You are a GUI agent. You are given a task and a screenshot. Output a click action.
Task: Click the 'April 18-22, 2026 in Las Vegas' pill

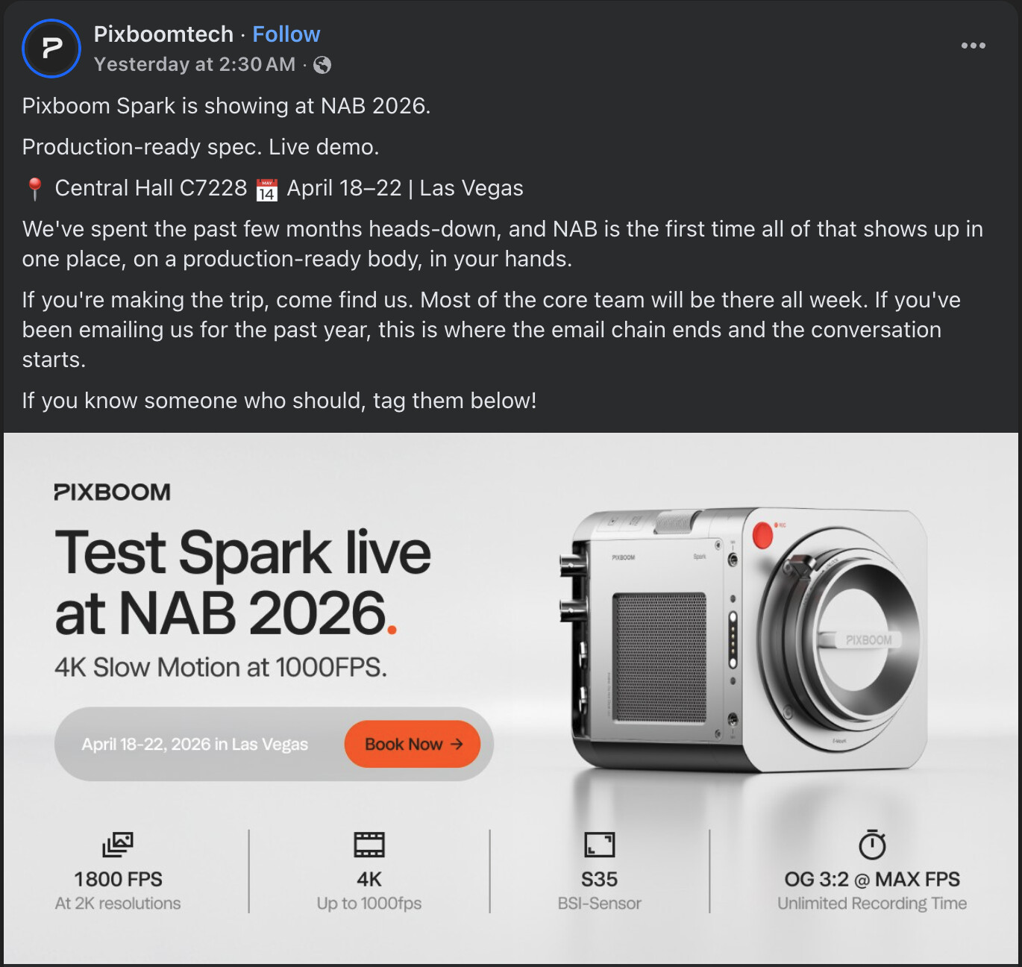195,745
